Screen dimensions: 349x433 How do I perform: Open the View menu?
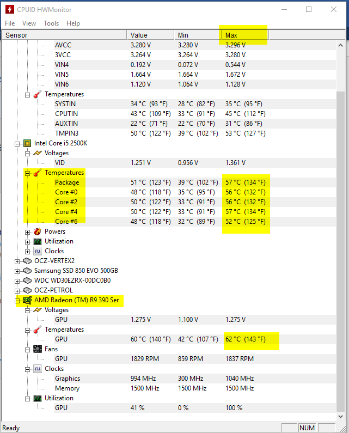(29, 23)
